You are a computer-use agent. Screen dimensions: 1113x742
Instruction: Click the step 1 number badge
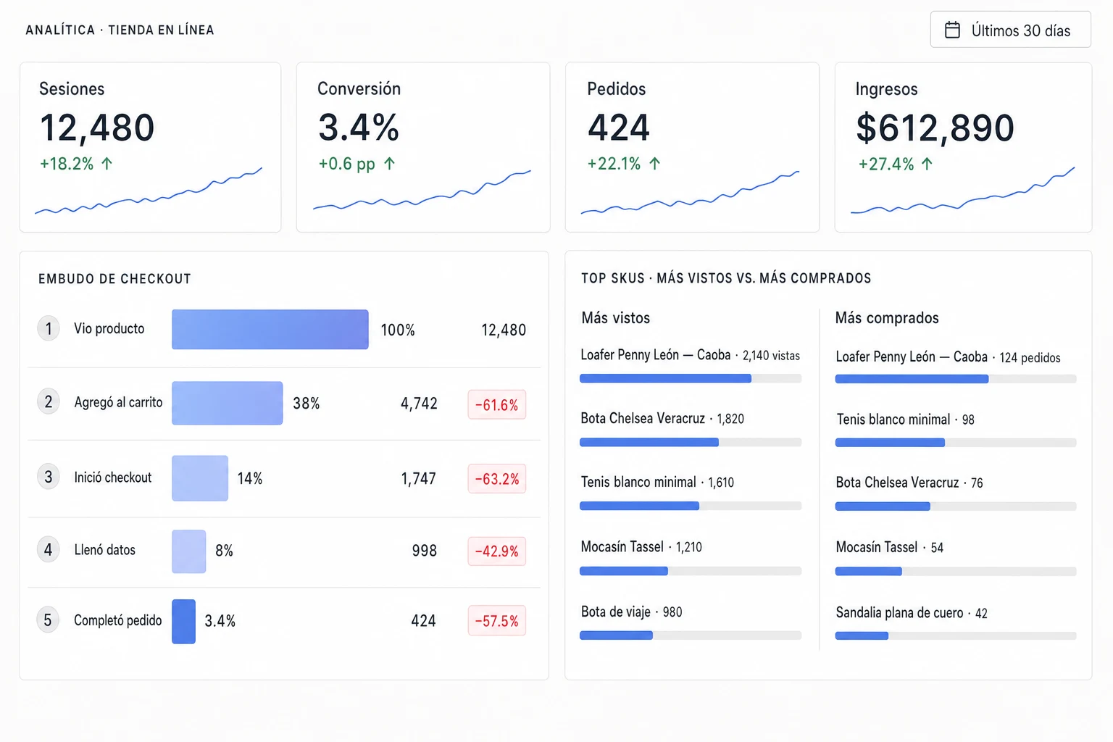[49, 329]
